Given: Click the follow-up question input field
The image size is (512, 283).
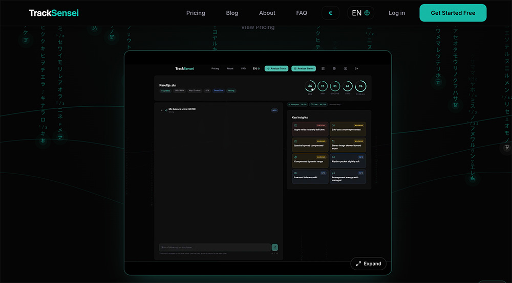Looking at the screenshot, I should pyautogui.click(x=215, y=248).
